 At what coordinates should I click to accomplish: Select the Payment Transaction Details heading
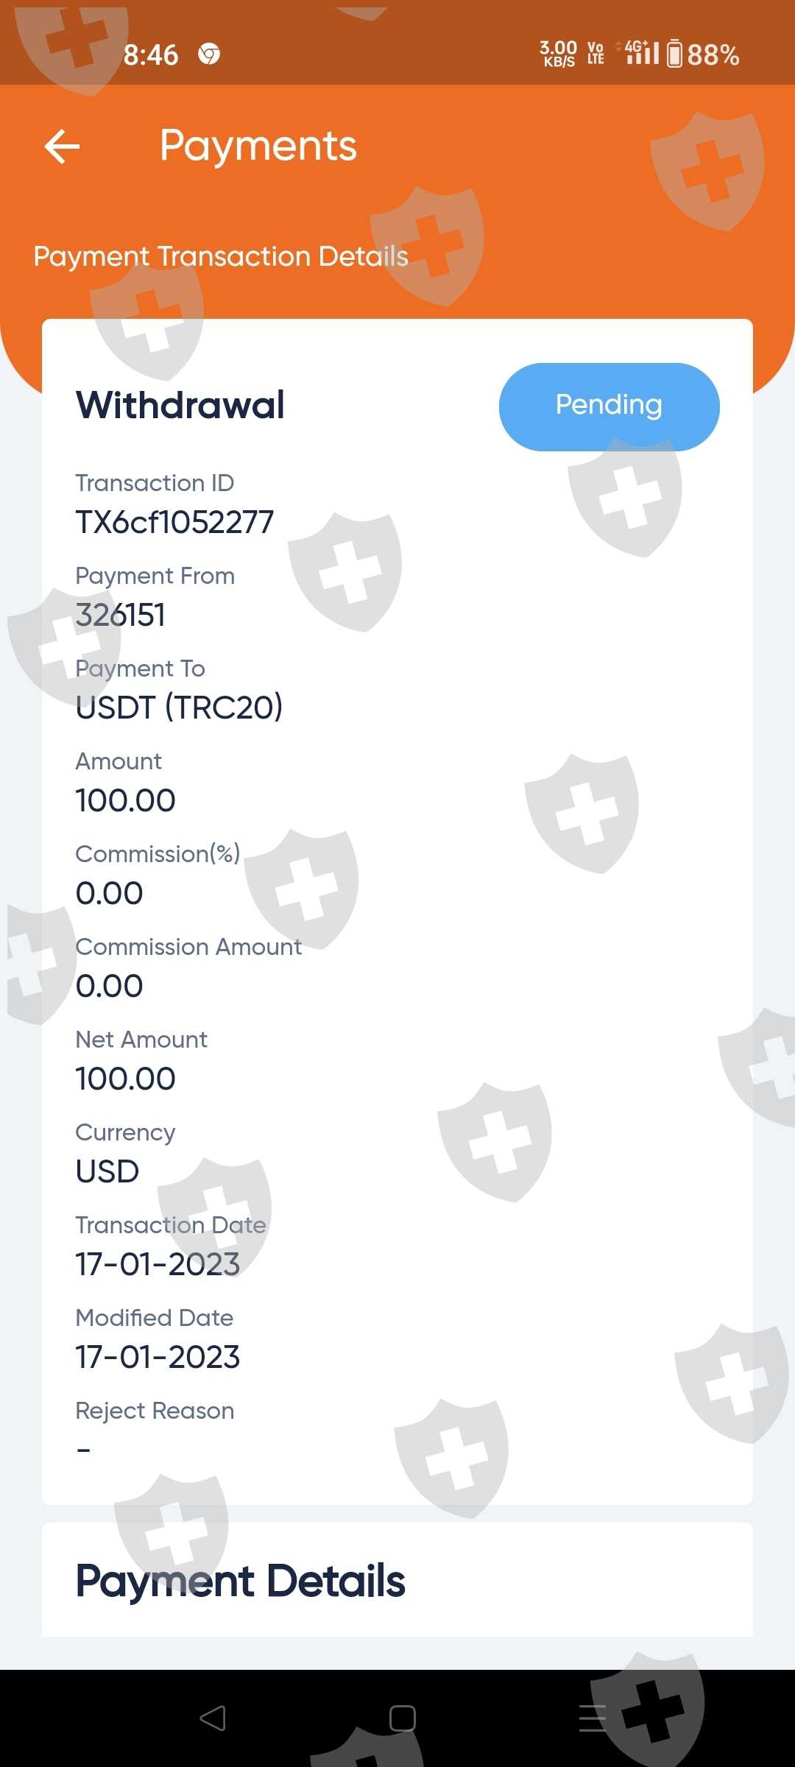[x=221, y=256]
